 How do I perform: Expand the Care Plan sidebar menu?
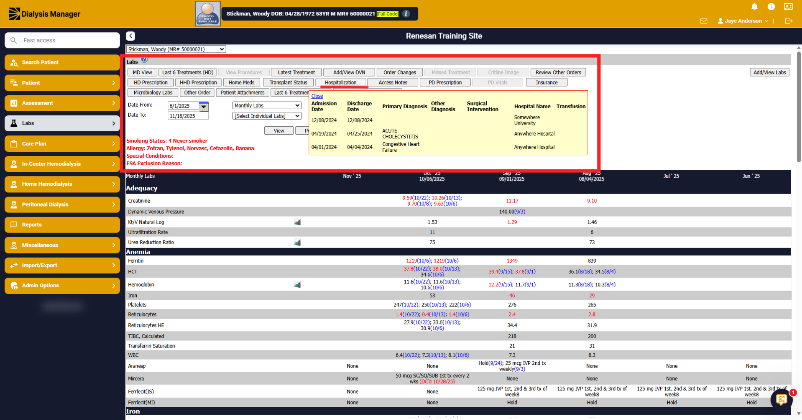[x=62, y=144]
